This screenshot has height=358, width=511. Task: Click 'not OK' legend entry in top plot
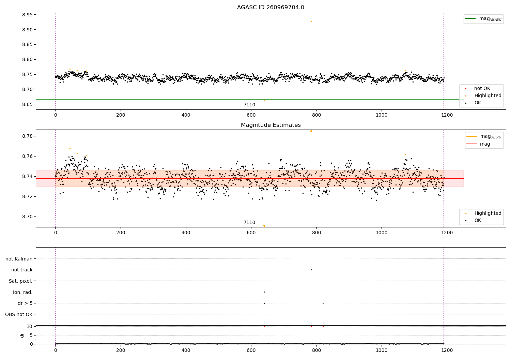[482, 89]
